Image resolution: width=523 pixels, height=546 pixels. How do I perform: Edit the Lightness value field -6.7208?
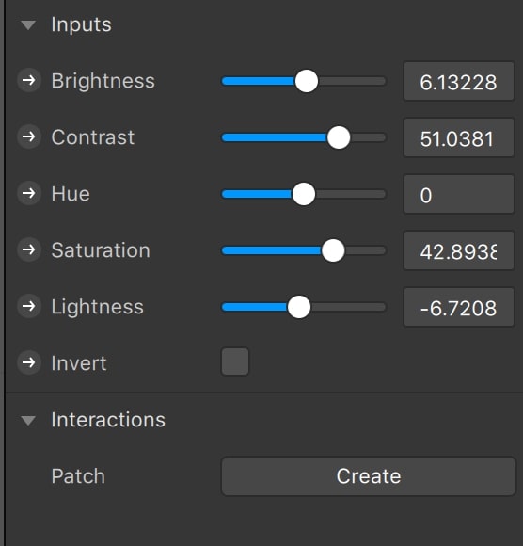point(459,307)
